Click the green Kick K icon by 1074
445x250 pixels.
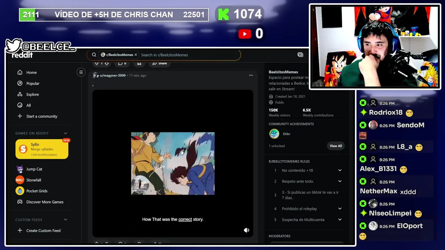(x=224, y=14)
